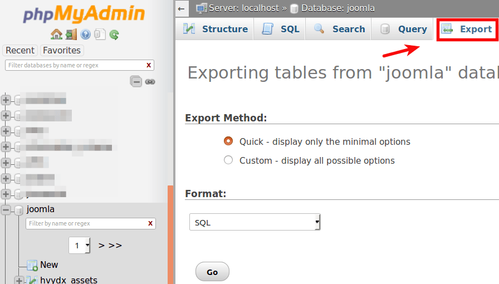This screenshot has height=284, width=499.
Task: Open the SQL tab
Action: [280, 29]
